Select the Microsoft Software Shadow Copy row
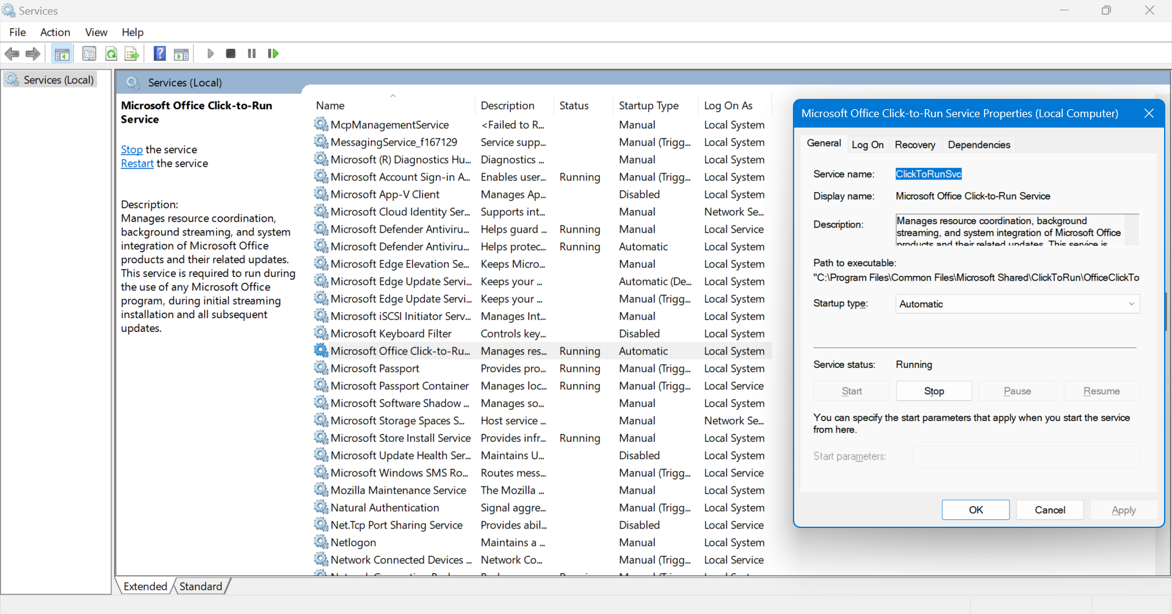 (542, 403)
